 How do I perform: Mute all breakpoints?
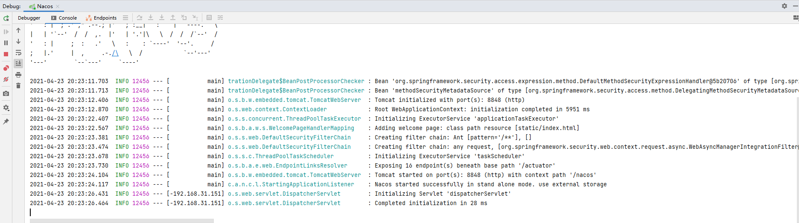pos(6,79)
